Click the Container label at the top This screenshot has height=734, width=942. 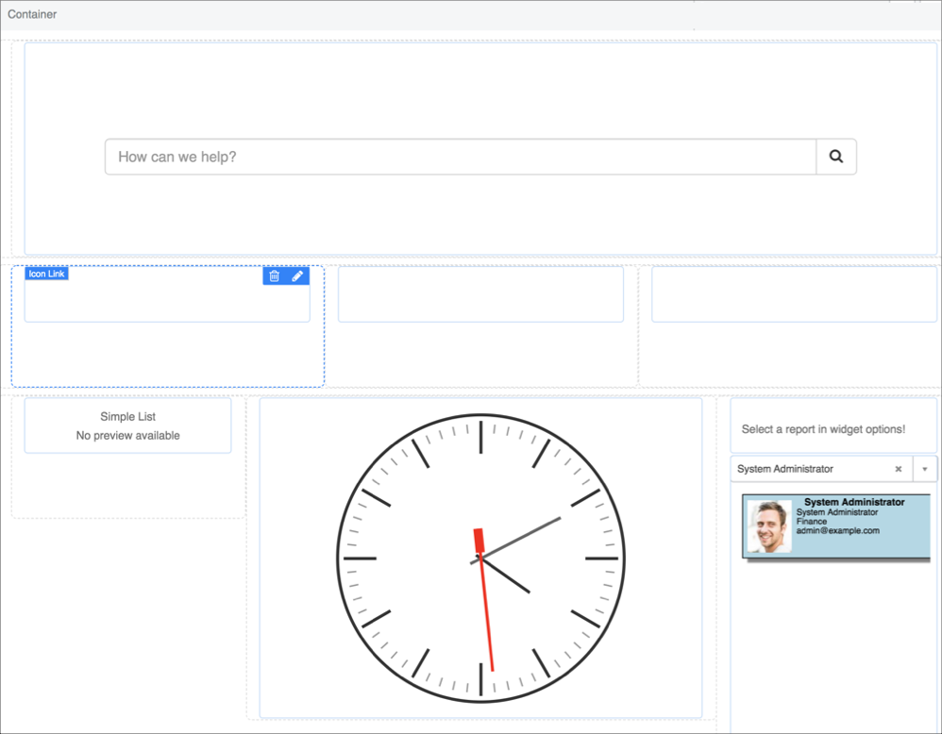tap(32, 14)
